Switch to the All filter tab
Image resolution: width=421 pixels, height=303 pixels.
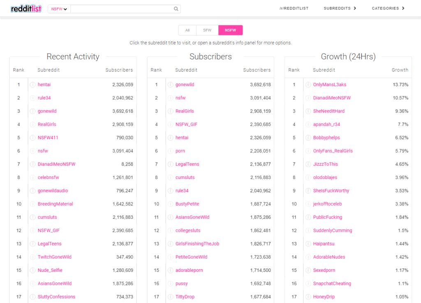click(x=187, y=30)
